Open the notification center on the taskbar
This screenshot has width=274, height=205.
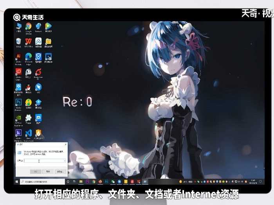(x=260, y=182)
